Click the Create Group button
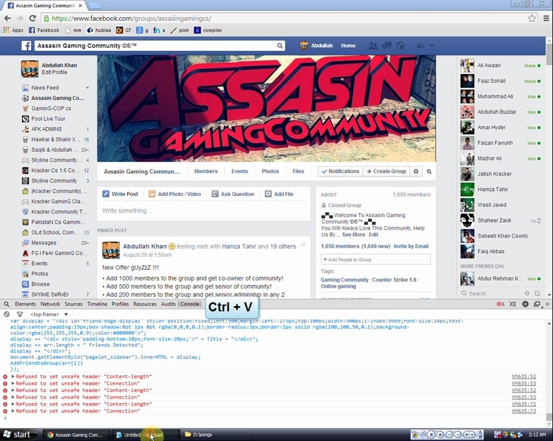 pos(386,171)
